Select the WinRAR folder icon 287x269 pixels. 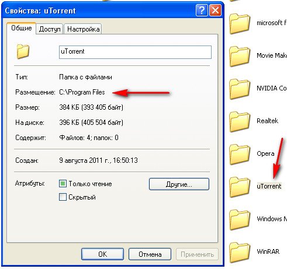pos(240,252)
